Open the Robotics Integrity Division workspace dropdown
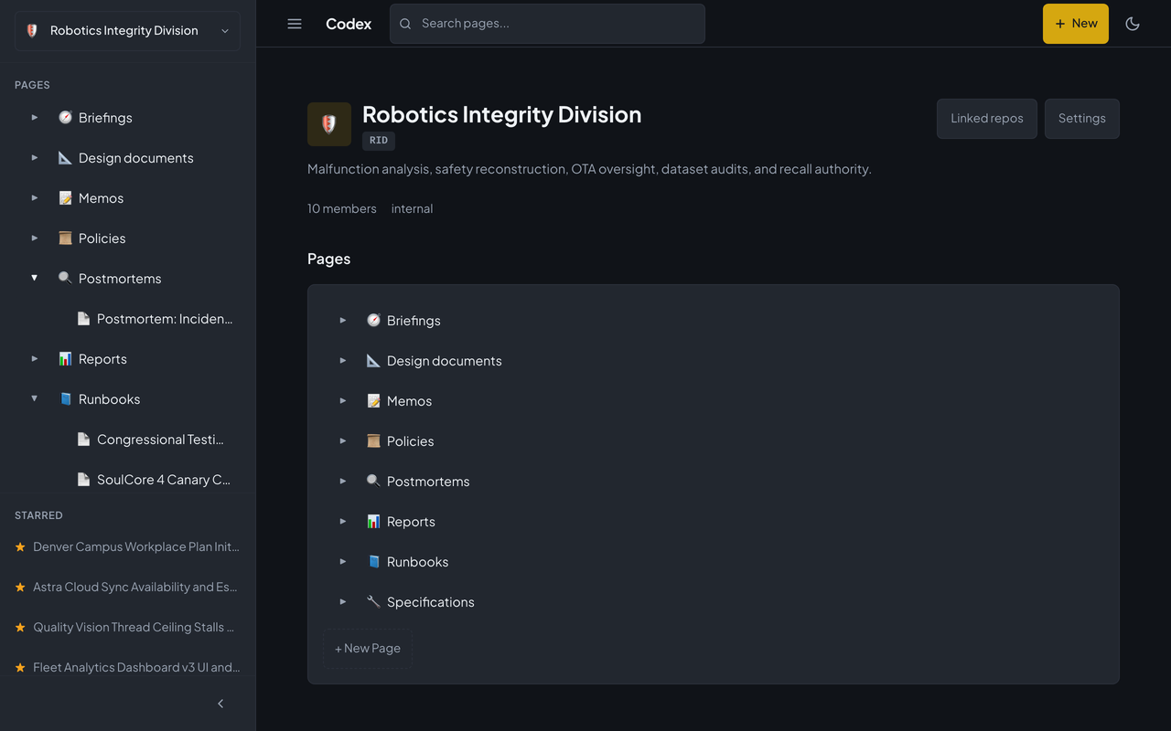 128,30
